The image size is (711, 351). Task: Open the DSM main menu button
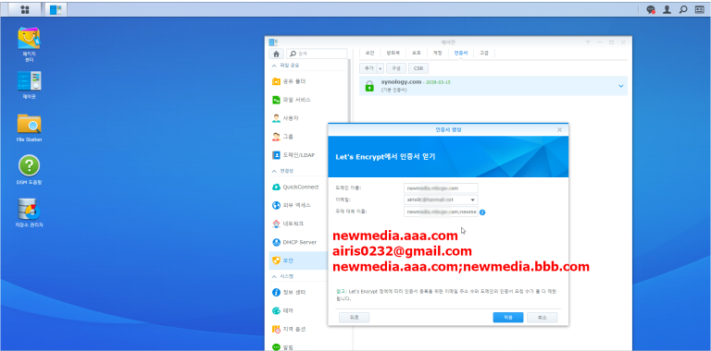point(24,9)
